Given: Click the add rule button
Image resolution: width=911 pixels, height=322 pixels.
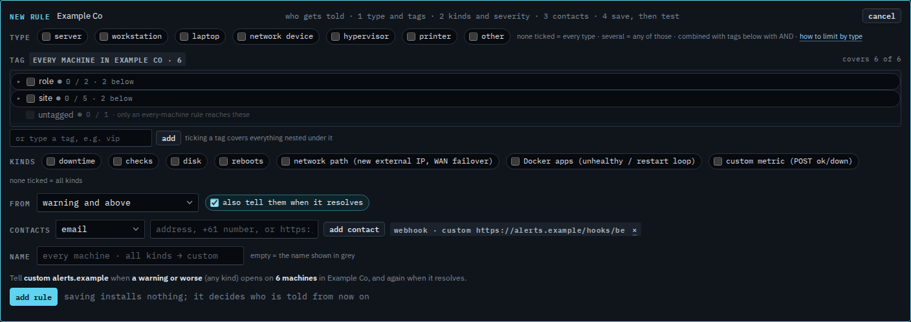Looking at the screenshot, I should click(x=34, y=297).
